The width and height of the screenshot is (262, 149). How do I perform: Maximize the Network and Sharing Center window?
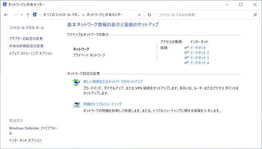tap(241, 5)
